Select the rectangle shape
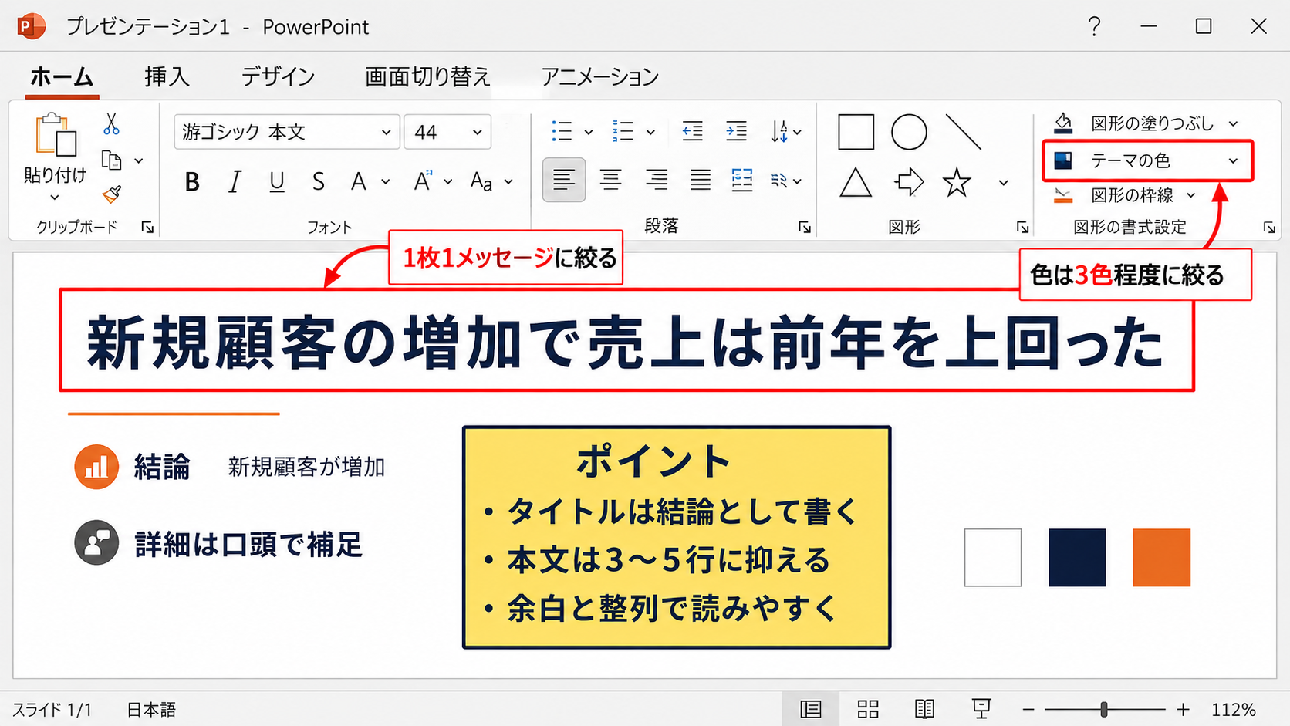 pyautogui.click(x=856, y=132)
